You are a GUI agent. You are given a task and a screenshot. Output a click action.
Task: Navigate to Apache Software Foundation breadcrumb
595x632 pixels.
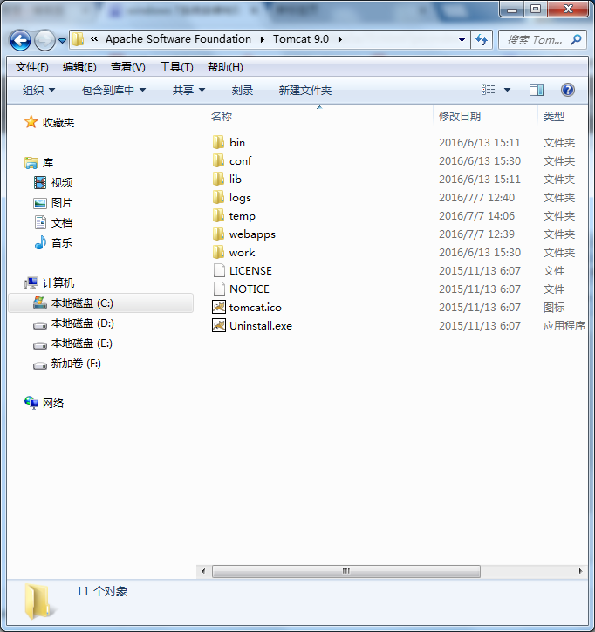coord(178,39)
